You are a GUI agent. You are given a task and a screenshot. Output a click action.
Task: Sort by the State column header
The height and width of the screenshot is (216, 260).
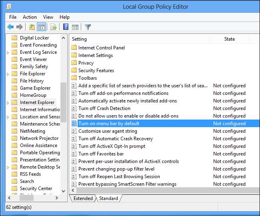(229, 39)
